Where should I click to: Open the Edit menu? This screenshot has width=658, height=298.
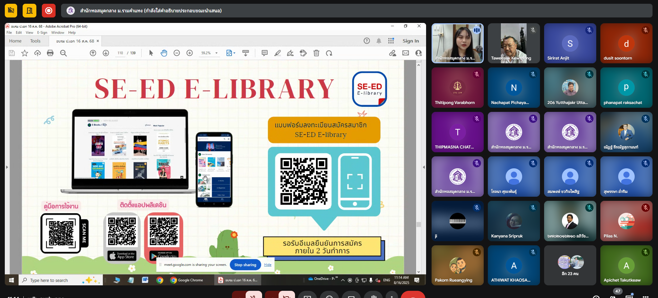pos(19,33)
